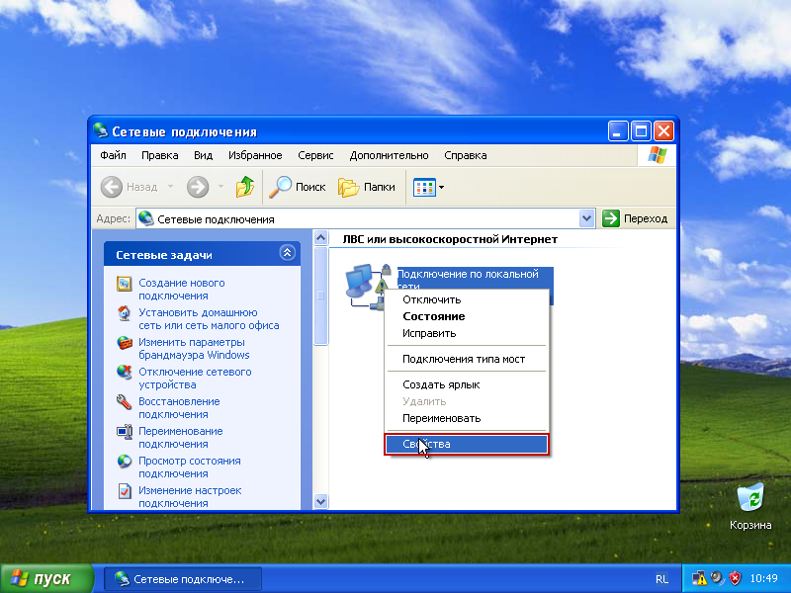The width and height of the screenshot is (791, 593).
Task: Click the middle disc tray icon
Action: 717,578
